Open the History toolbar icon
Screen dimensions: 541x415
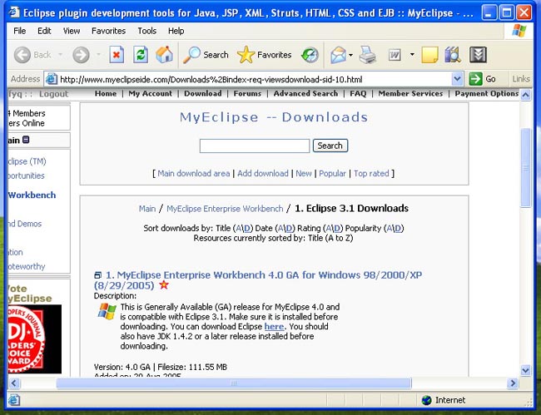coord(310,55)
